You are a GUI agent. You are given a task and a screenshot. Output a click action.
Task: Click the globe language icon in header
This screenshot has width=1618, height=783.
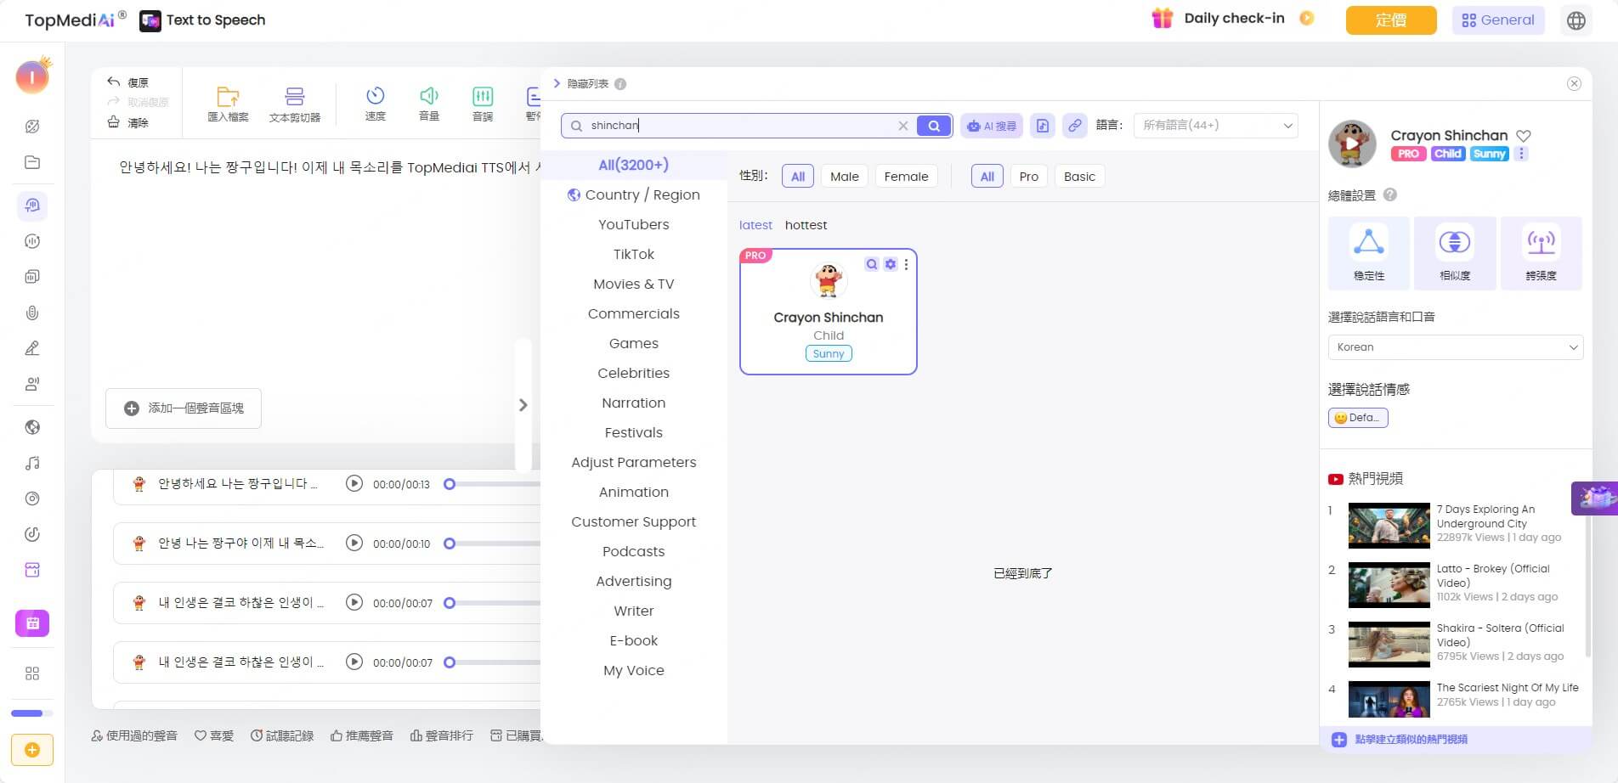pyautogui.click(x=1576, y=20)
